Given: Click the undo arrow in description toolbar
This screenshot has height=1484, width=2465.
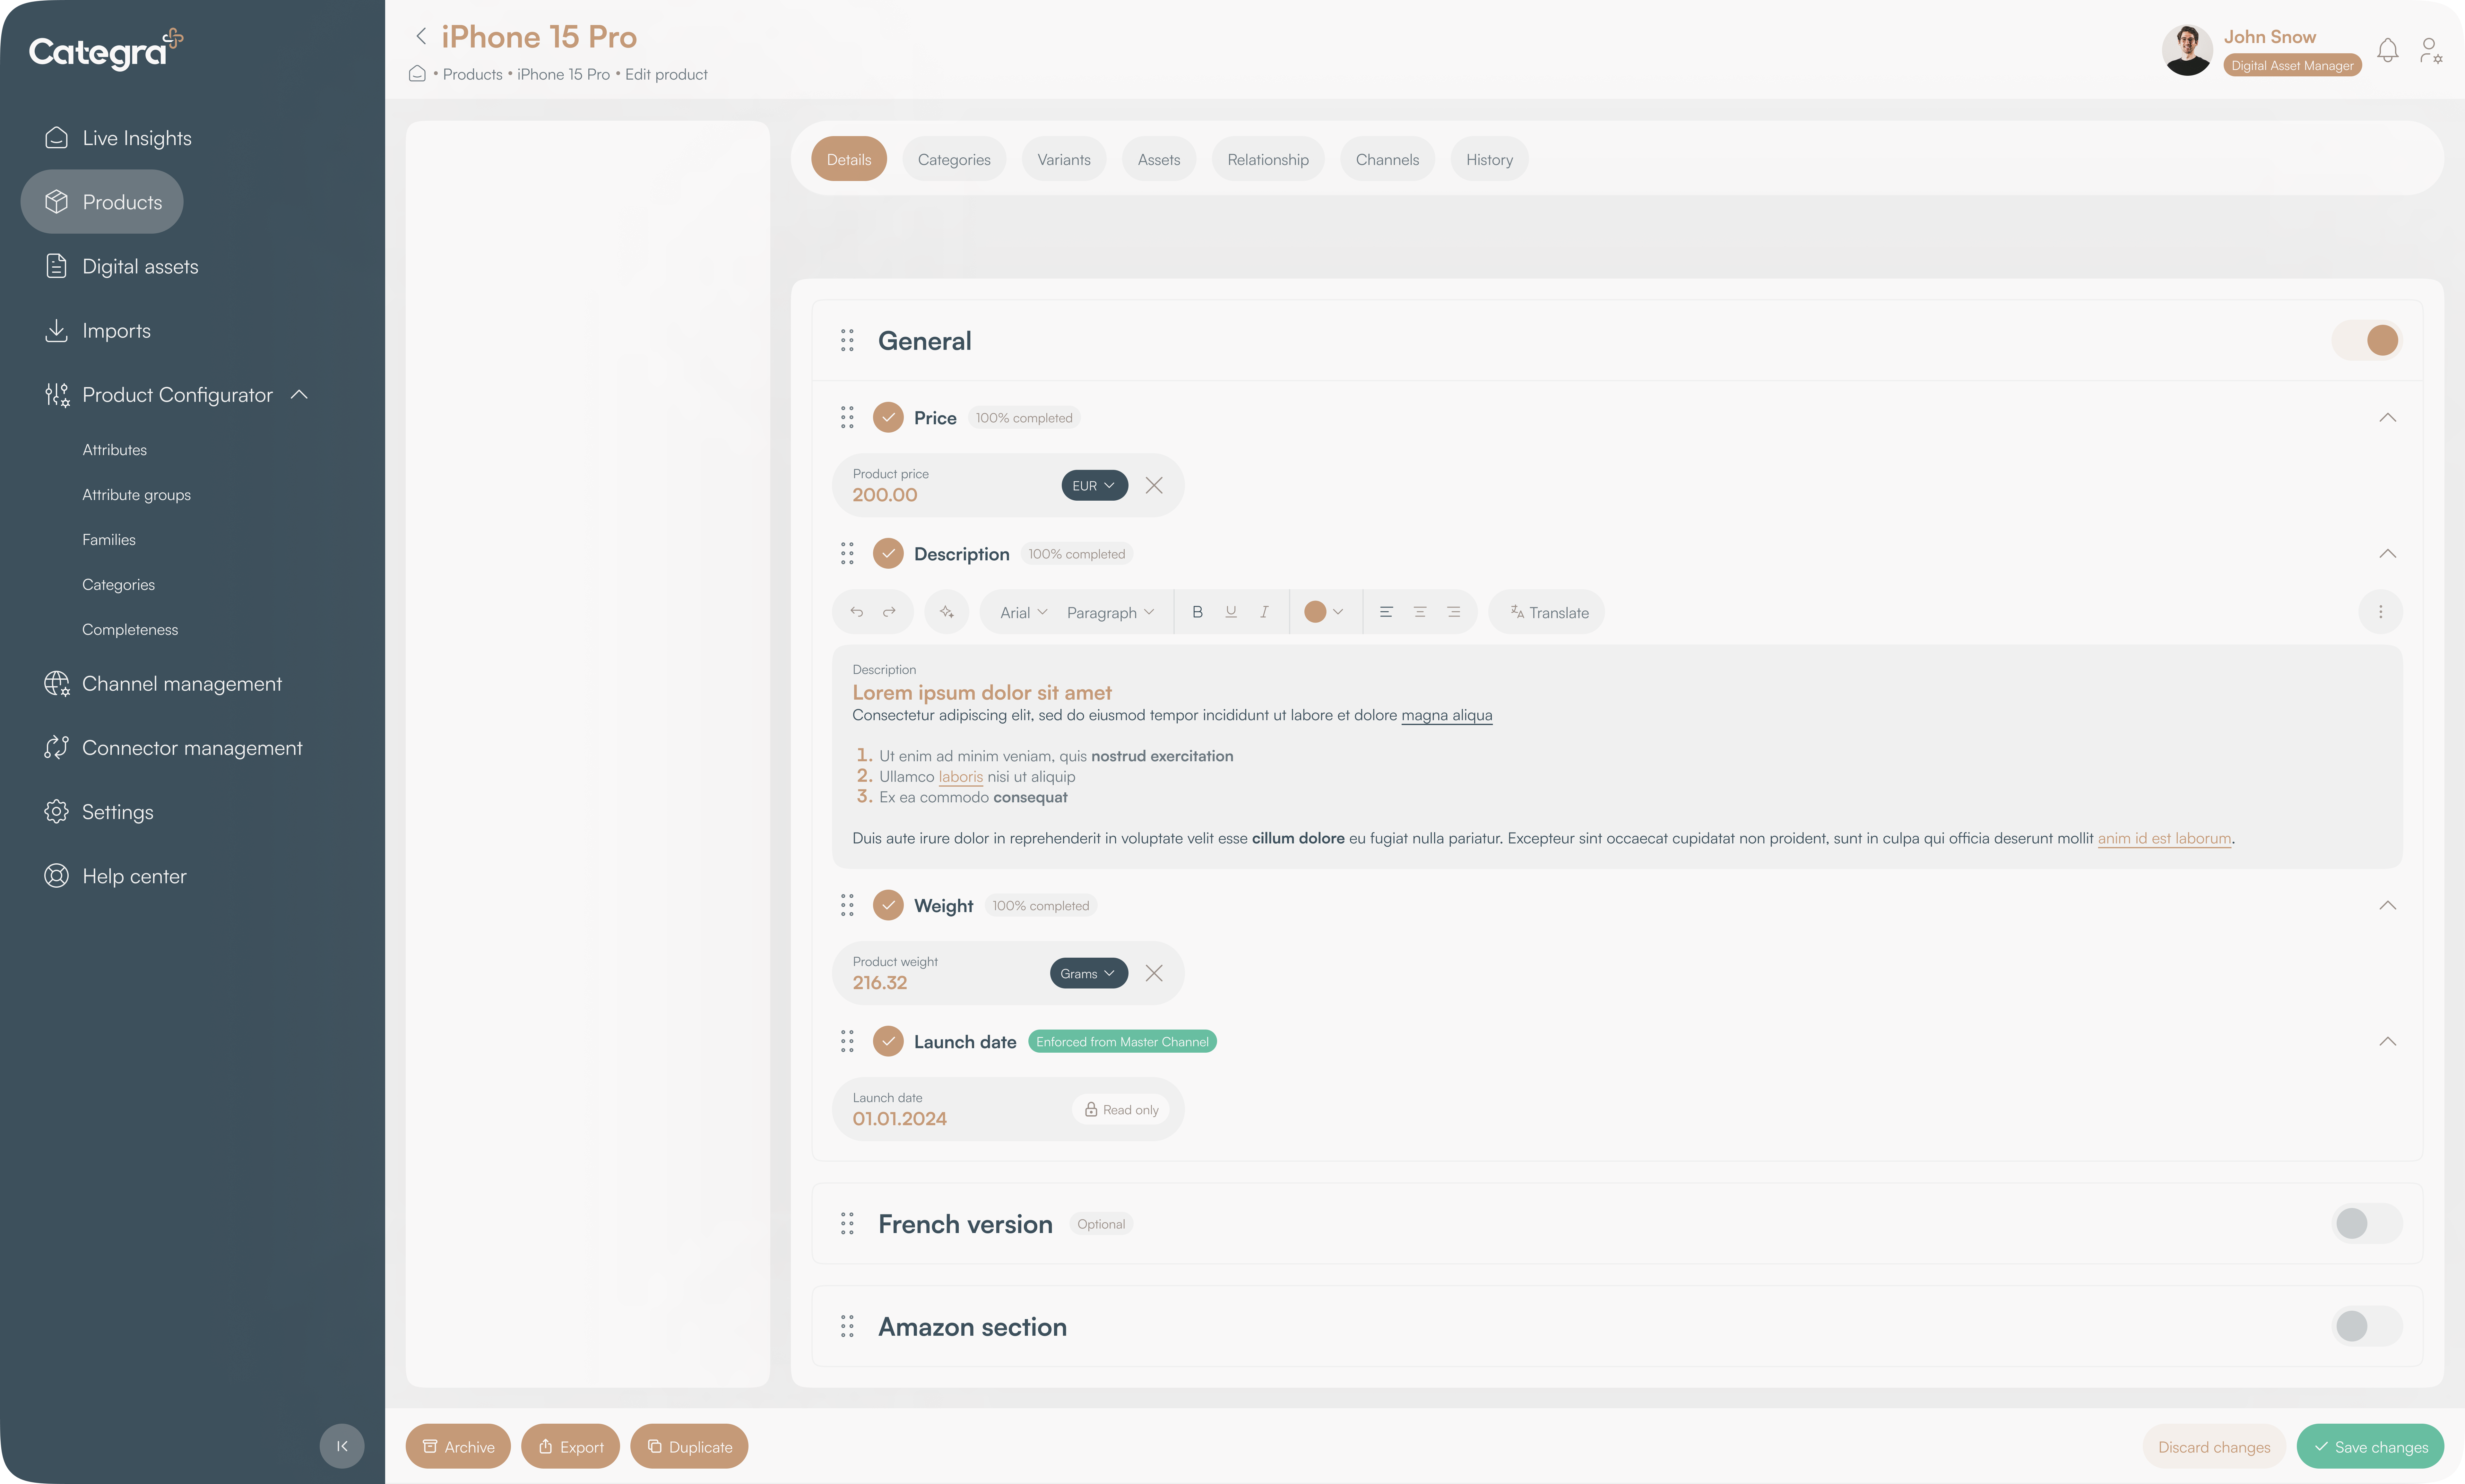Looking at the screenshot, I should [x=857, y=612].
